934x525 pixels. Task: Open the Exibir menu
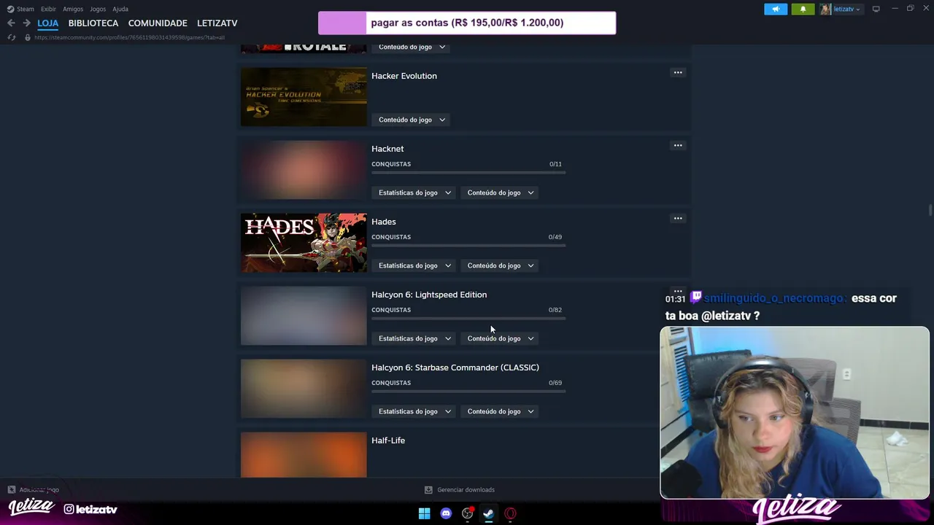[x=48, y=9]
